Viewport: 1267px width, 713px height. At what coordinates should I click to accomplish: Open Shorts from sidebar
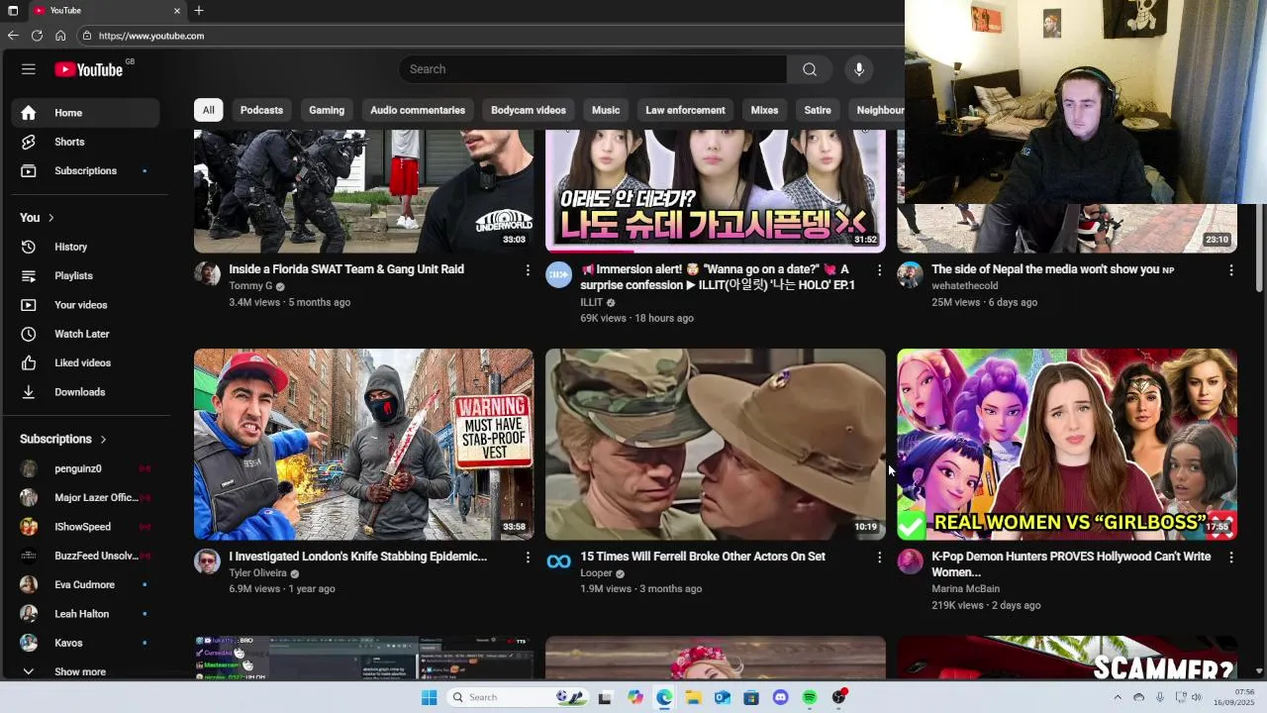[85, 142]
